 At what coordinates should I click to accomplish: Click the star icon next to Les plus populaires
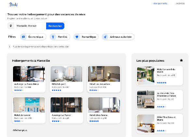tap(181, 60)
